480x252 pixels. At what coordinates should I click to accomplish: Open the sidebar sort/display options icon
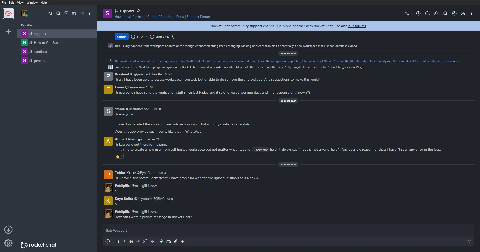tap(74, 13)
